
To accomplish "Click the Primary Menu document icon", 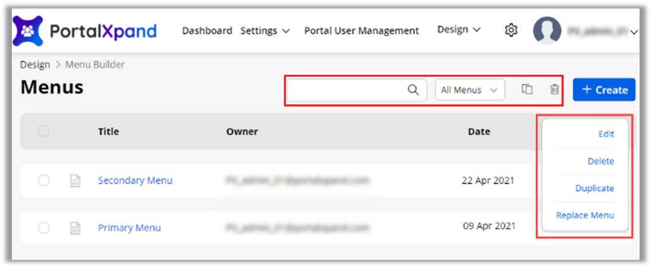I will point(75,228).
